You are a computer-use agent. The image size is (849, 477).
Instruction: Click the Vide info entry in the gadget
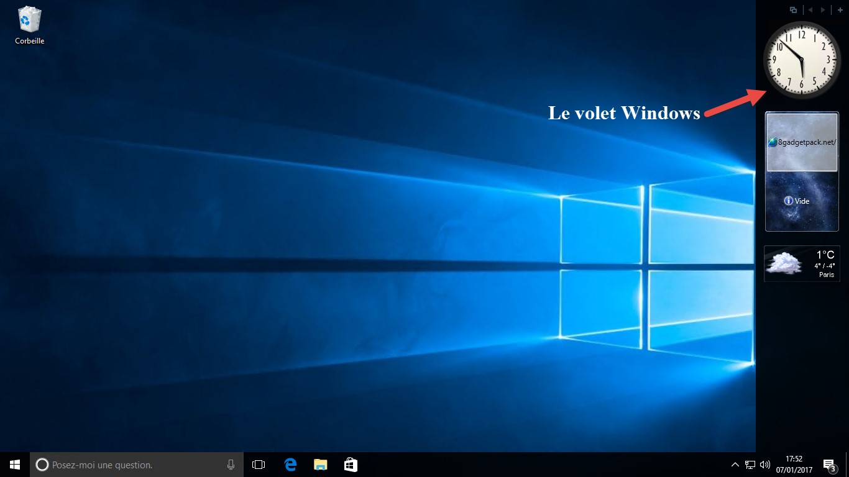tap(797, 201)
